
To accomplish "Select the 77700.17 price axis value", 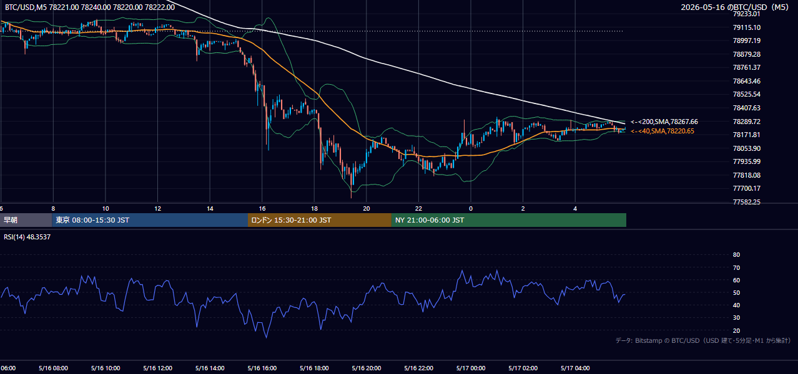I will (746, 188).
